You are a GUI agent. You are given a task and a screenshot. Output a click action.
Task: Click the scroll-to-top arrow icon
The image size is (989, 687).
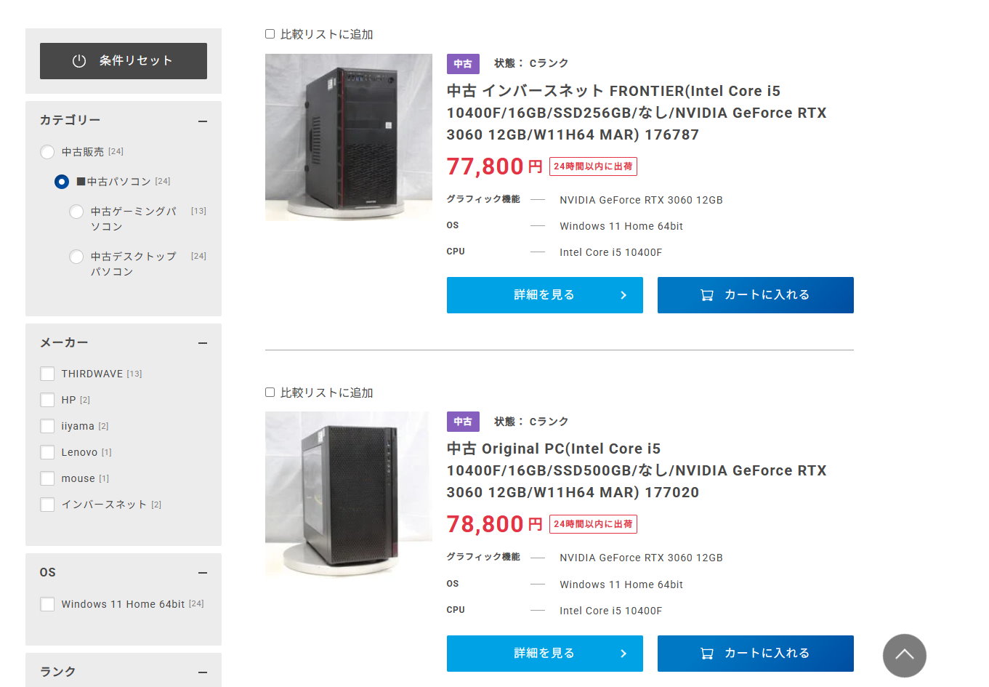pyautogui.click(x=904, y=655)
